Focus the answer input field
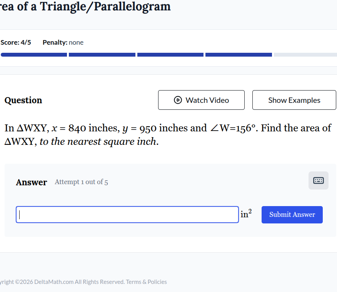337x292 pixels. 127,215
